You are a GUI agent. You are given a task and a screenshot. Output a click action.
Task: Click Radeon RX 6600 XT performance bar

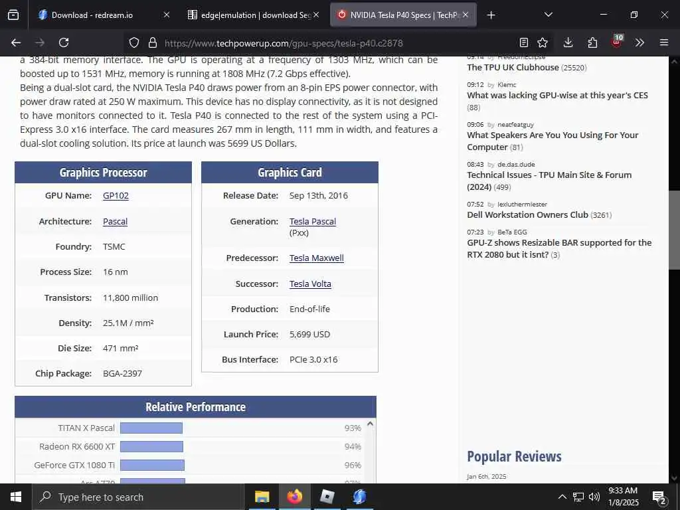point(152,446)
